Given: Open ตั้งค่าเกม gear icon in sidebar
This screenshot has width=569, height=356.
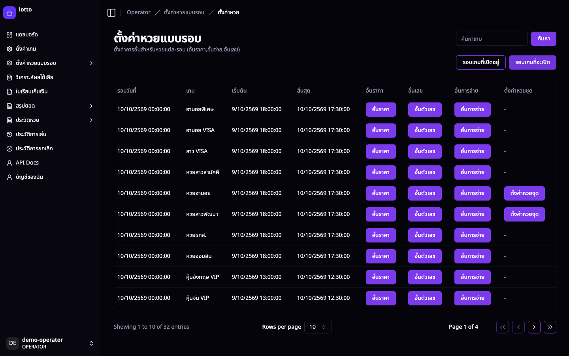Looking at the screenshot, I should point(9,49).
